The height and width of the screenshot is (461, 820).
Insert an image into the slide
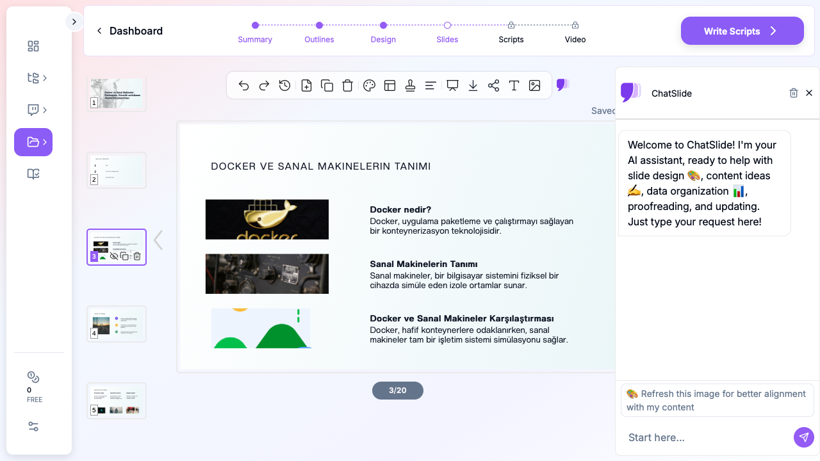[534, 85]
